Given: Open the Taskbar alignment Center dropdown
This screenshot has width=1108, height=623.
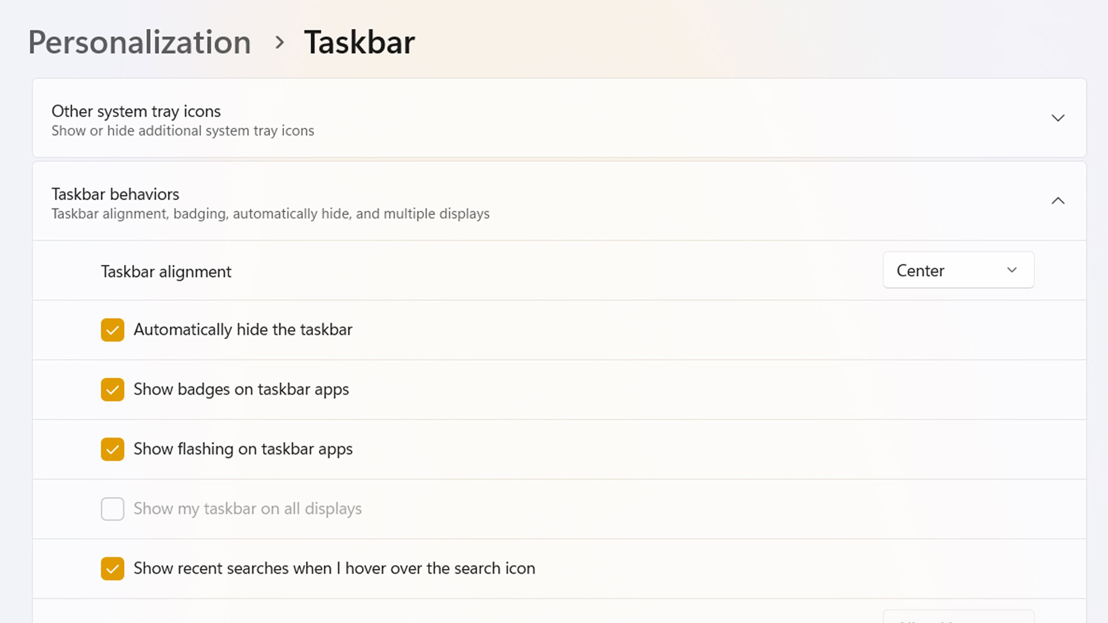Looking at the screenshot, I should 958,271.
